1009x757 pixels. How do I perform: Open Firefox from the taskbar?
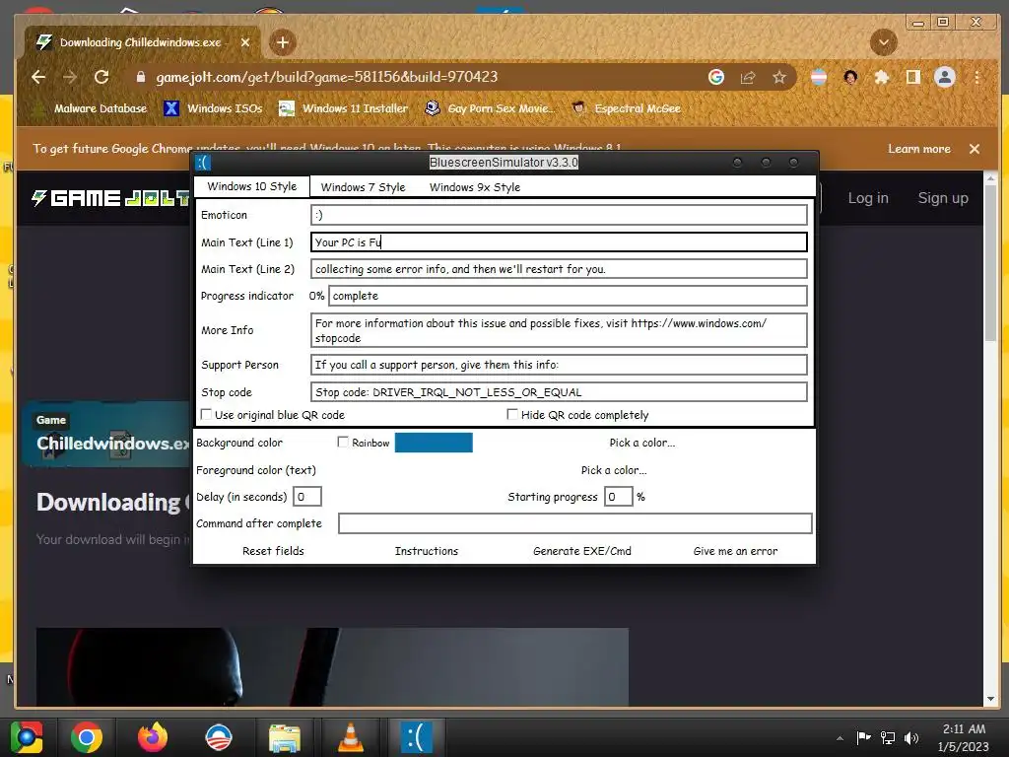153,737
